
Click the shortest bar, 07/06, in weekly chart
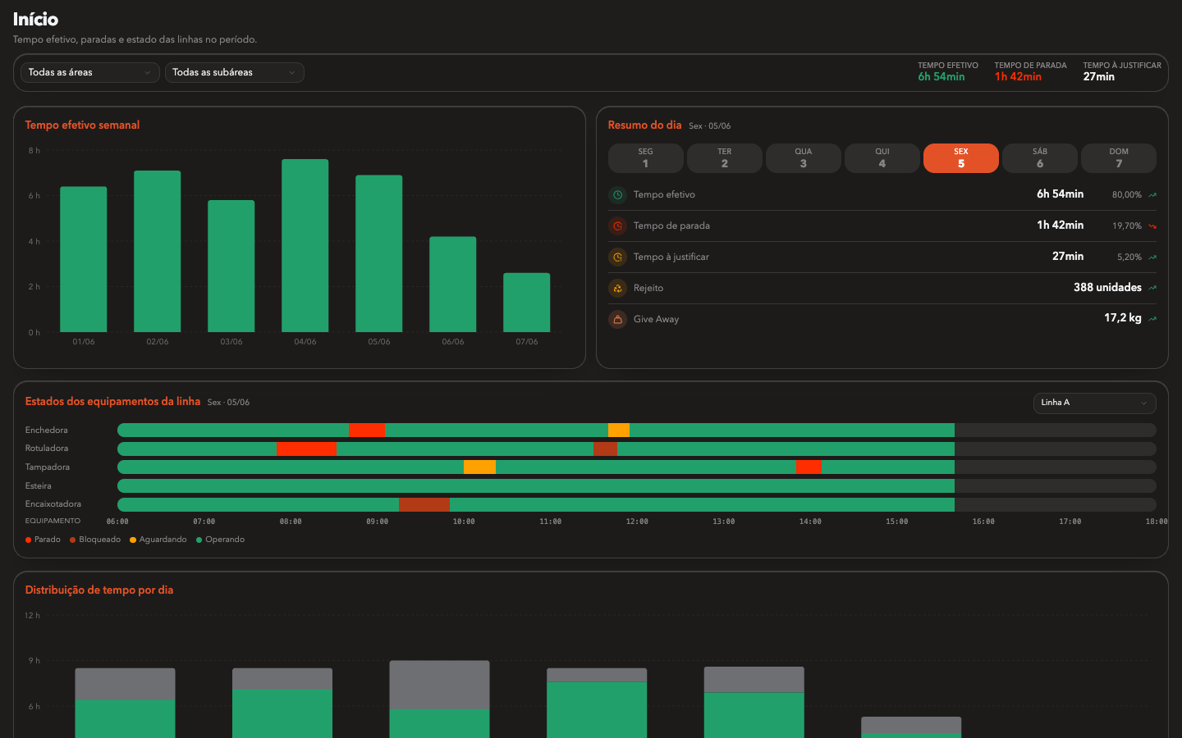(x=527, y=303)
